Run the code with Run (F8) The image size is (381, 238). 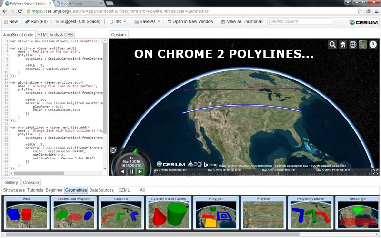(x=37, y=21)
